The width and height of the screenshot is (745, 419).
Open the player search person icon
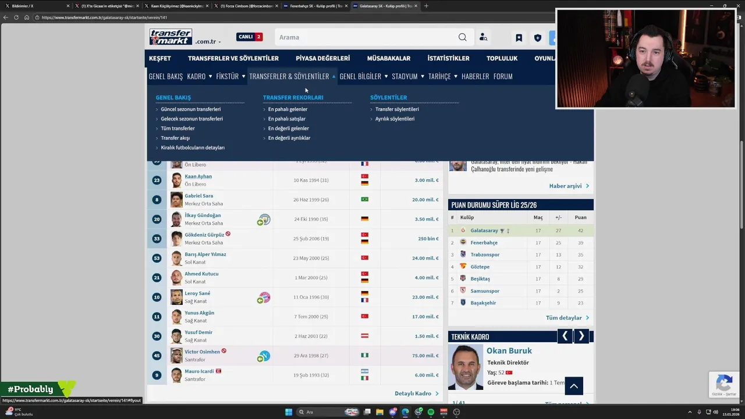coord(483,37)
